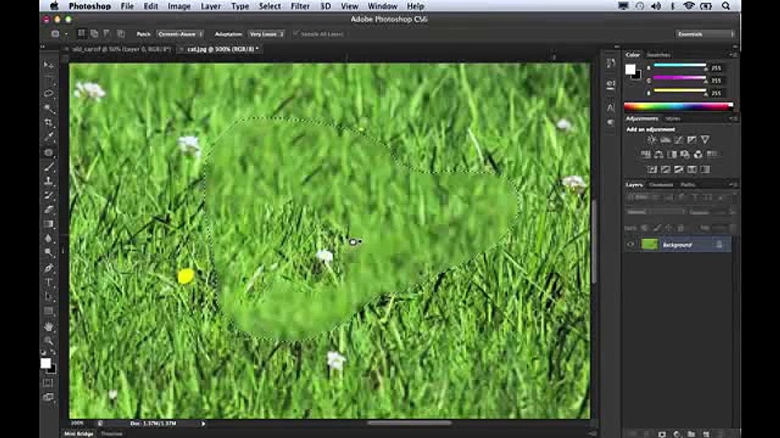Add a Curves adjustment

pyautogui.click(x=678, y=140)
